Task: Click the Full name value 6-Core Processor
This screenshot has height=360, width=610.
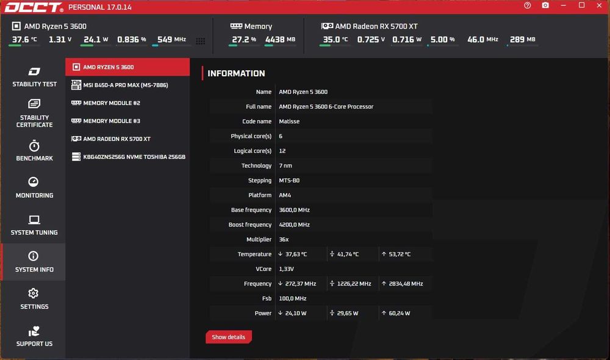Action: point(326,107)
